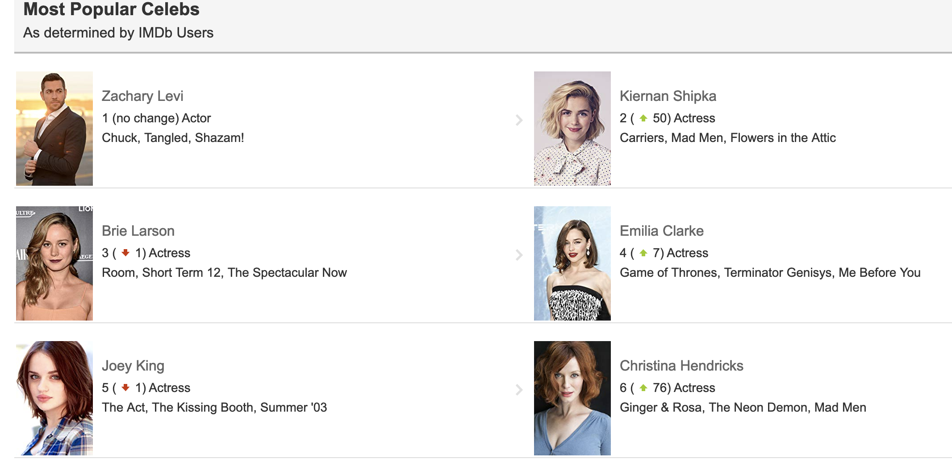Click the Most Popular Celebs heading
This screenshot has width=952, height=467.
point(111,9)
